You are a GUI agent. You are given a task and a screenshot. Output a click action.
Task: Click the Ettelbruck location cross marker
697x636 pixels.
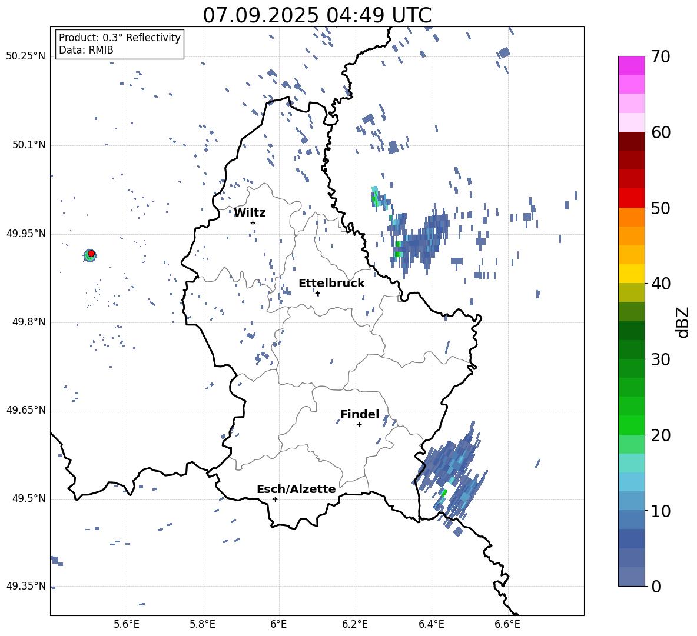click(317, 293)
